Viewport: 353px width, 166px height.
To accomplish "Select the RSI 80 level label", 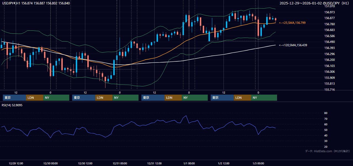I will [326, 113].
